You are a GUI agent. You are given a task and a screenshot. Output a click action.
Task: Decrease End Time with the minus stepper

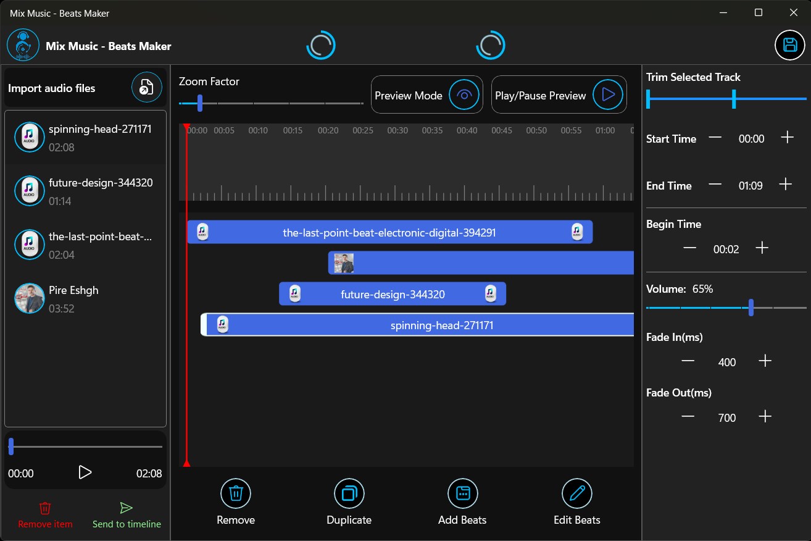click(x=715, y=183)
